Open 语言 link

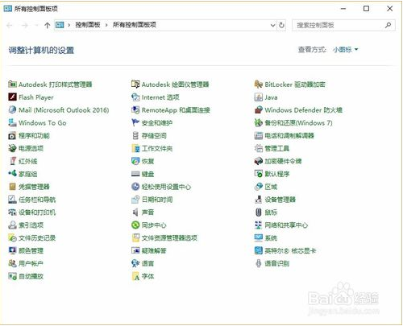(x=147, y=263)
